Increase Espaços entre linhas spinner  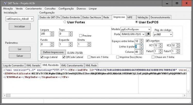point(141,40)
